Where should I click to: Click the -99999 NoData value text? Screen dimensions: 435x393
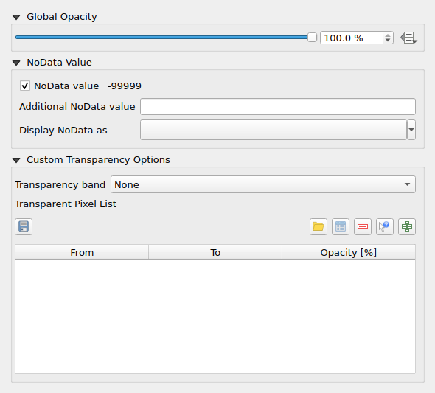125,86
